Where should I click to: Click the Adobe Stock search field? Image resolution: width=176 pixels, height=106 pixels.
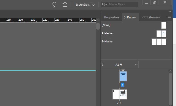(120, 5)
